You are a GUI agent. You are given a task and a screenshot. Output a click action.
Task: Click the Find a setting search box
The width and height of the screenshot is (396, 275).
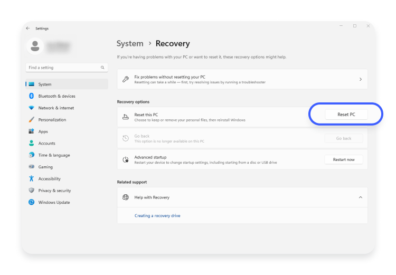67,68
